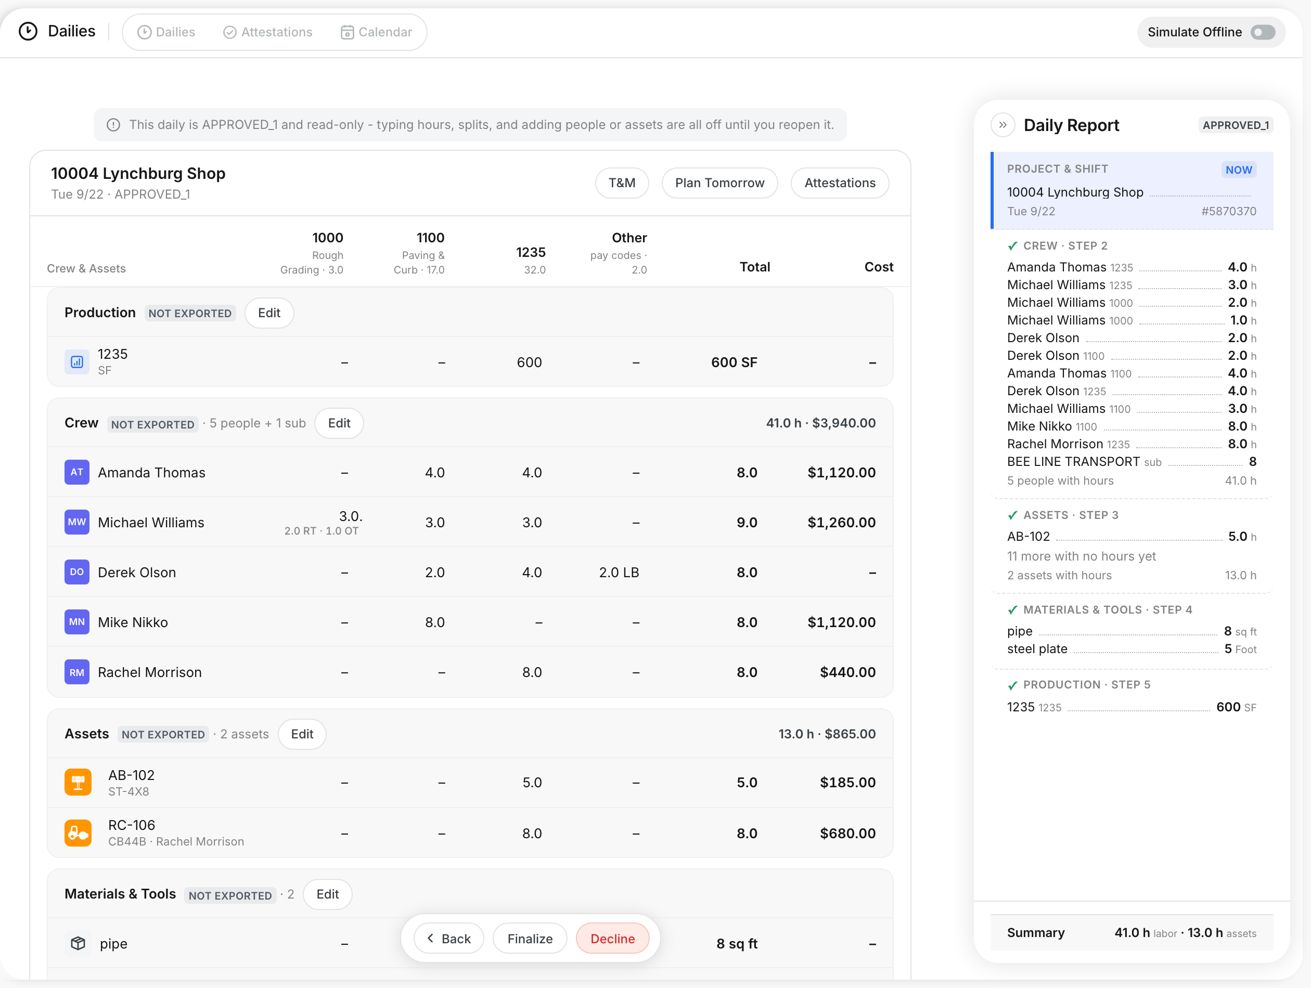1311x988 pixels.
Task: Edit the Crew section
Action: (x=339, y=423)
